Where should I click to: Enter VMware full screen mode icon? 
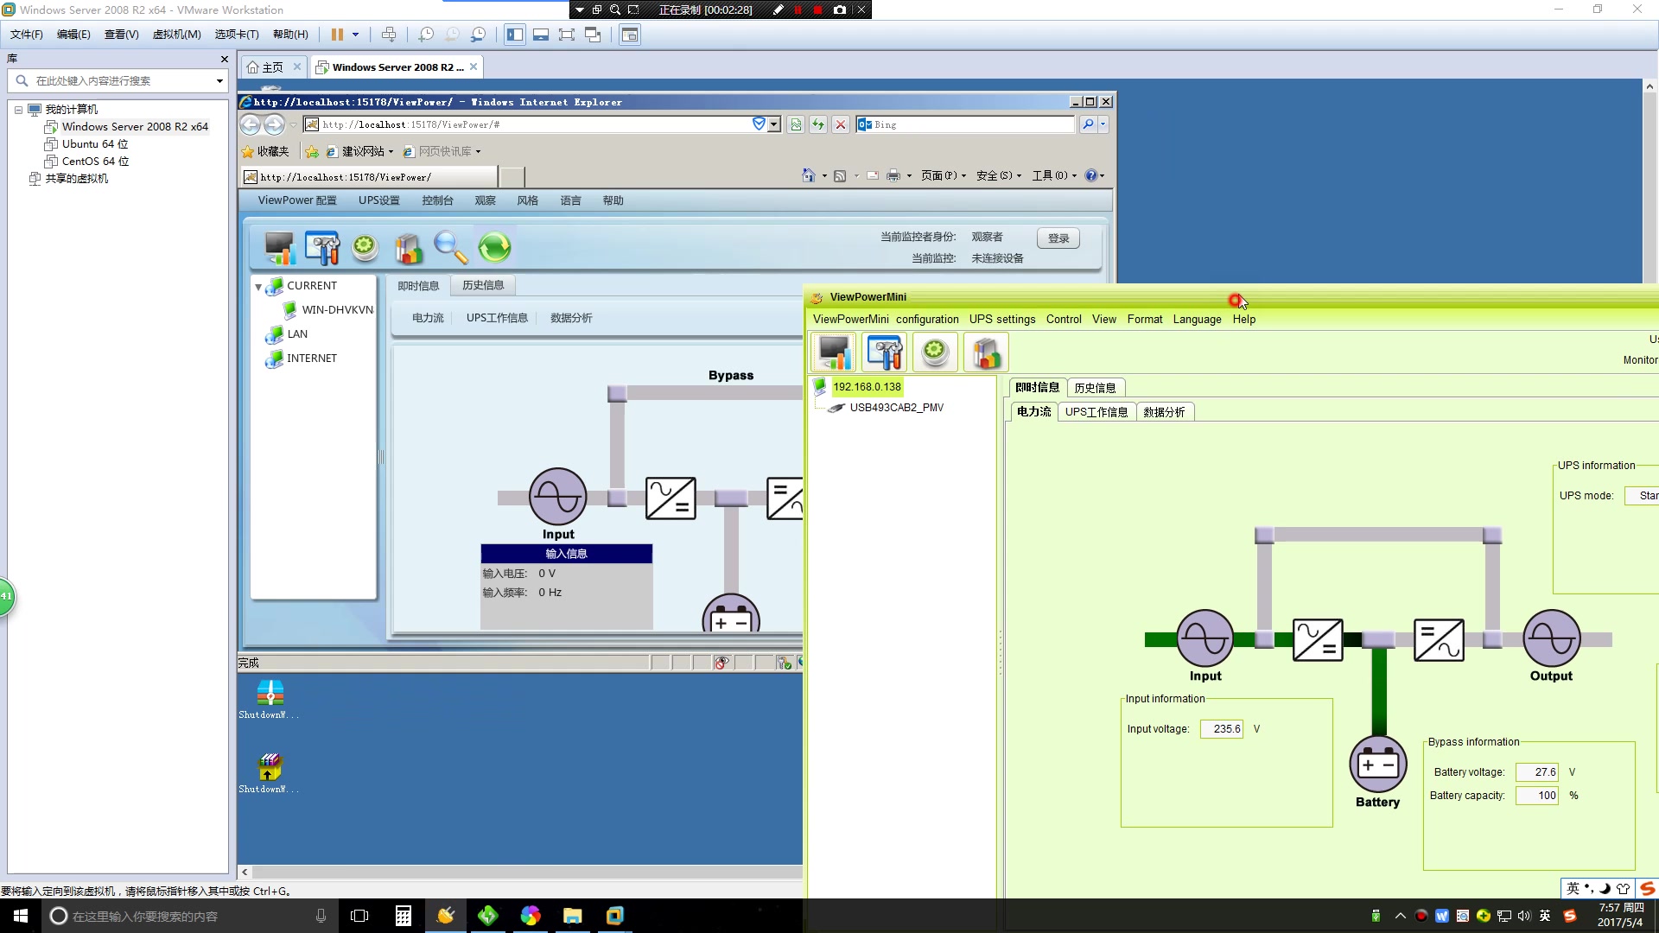567,35
